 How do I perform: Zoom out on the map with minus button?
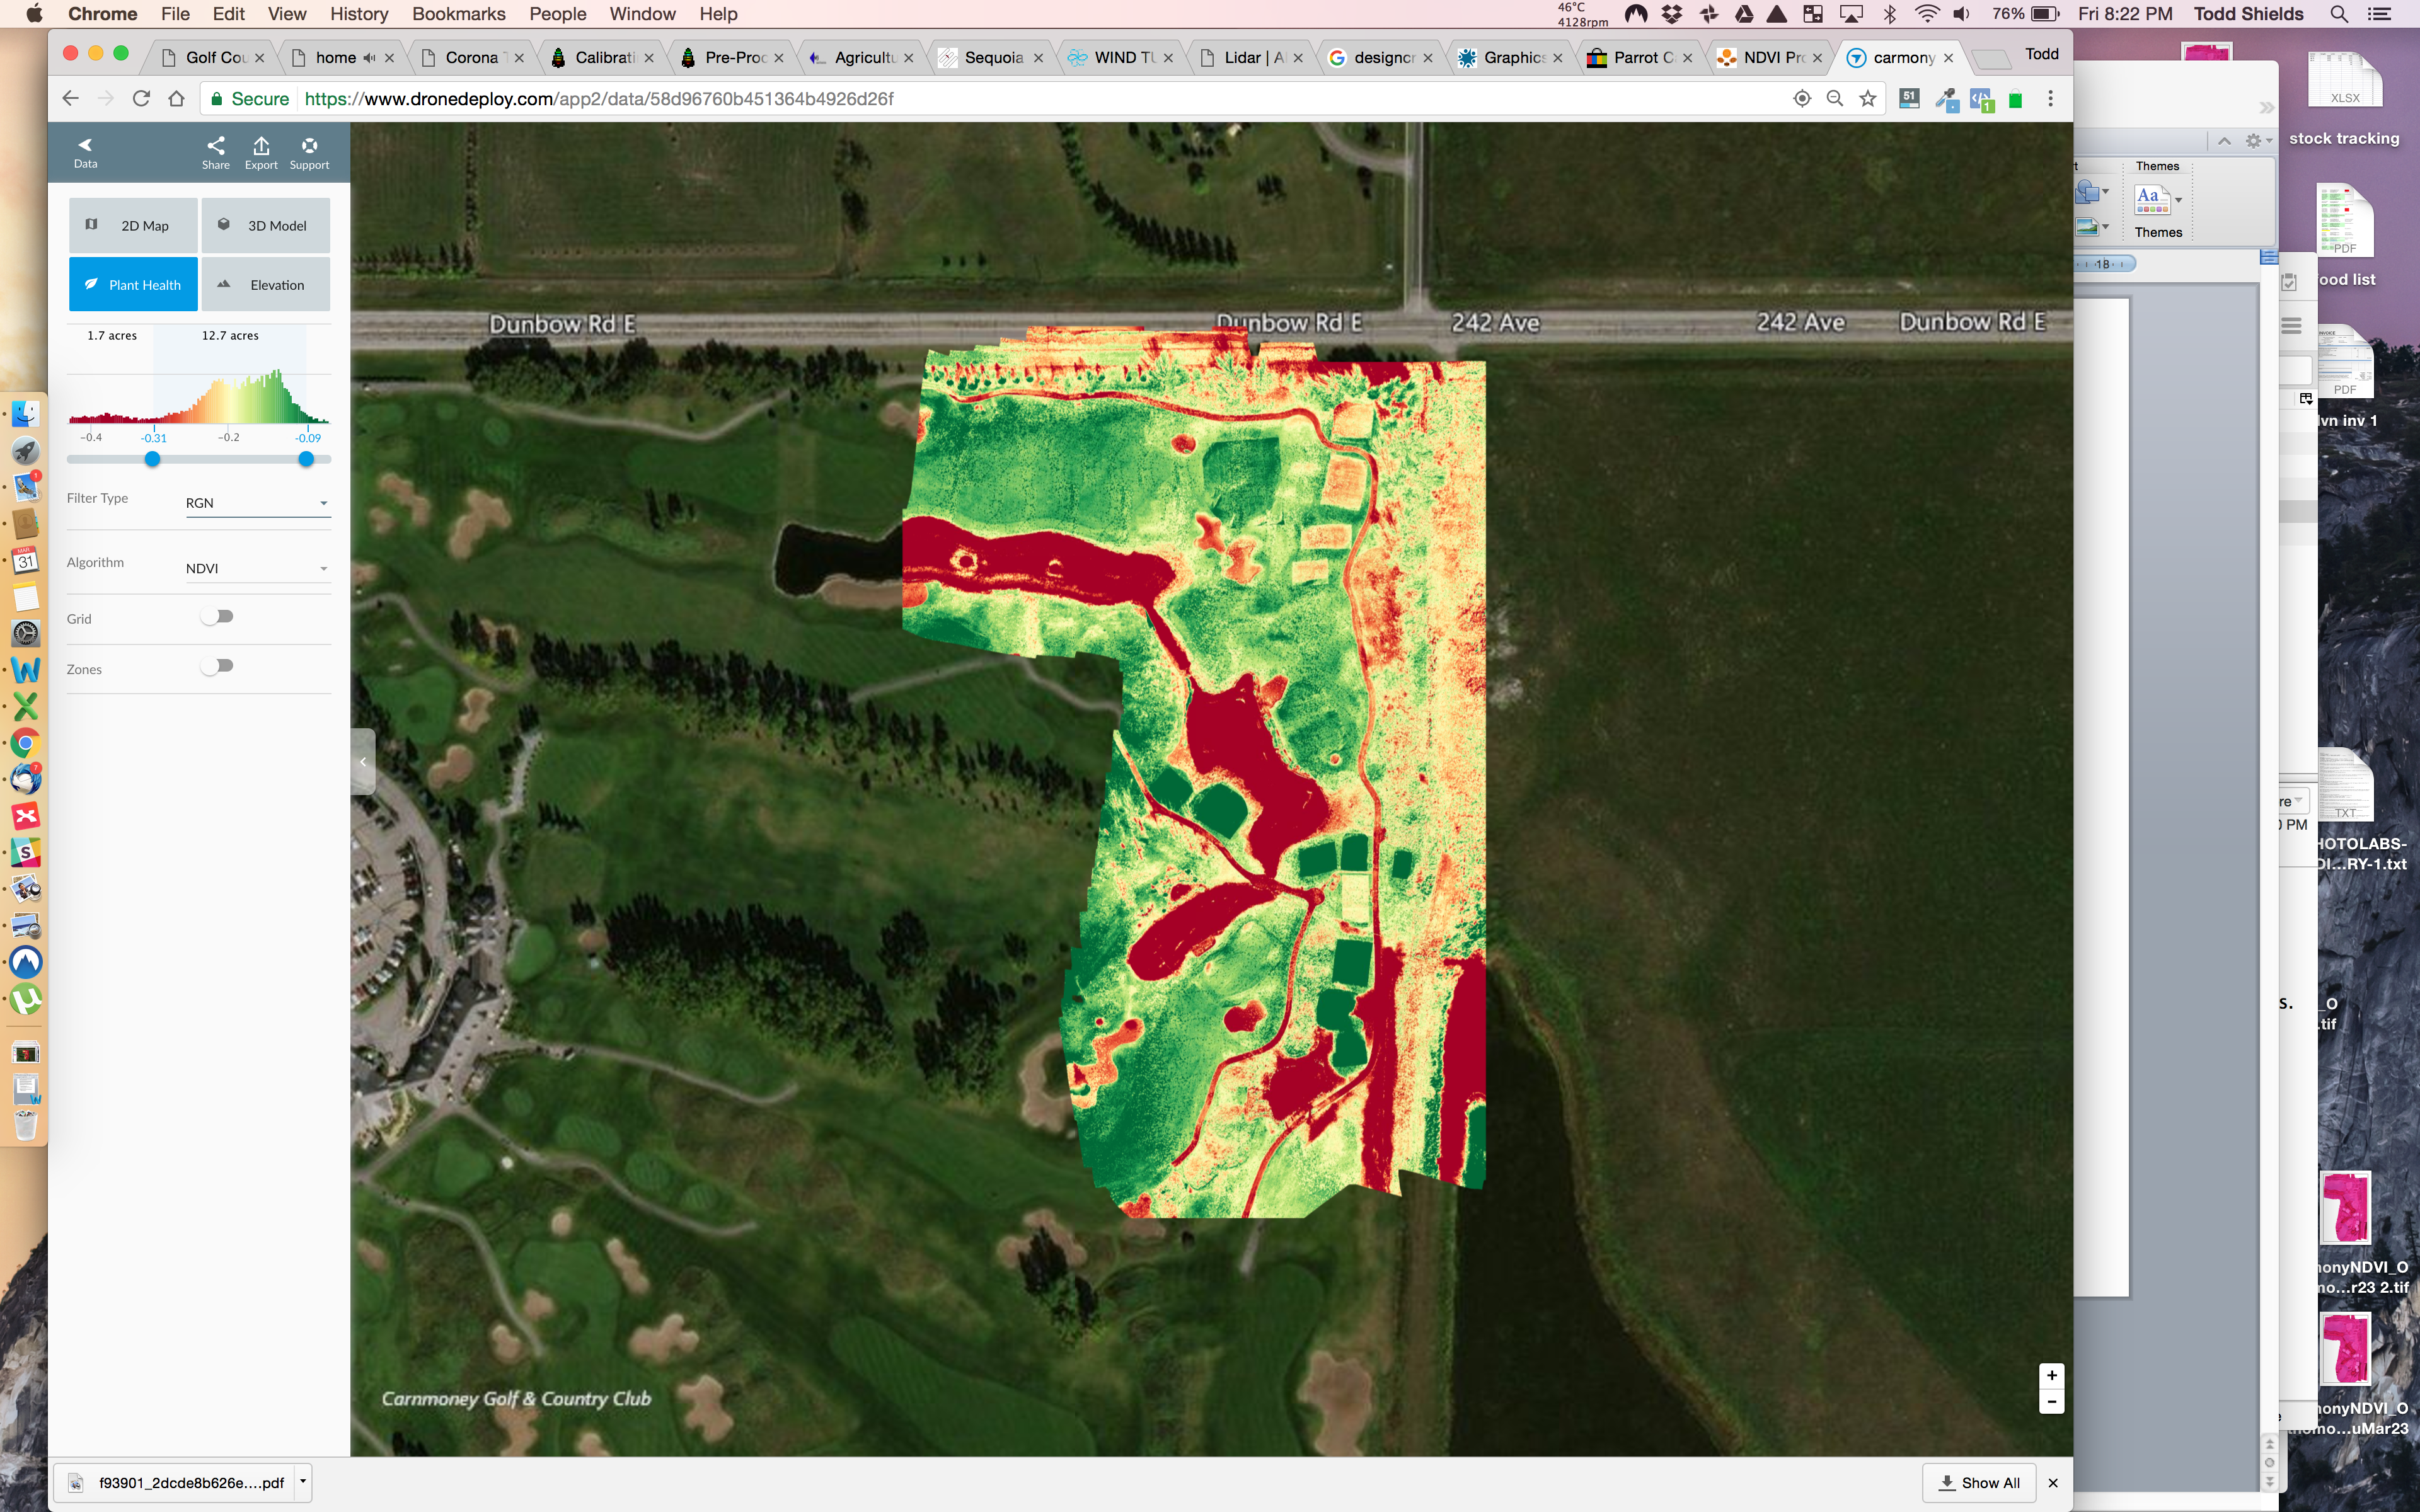(x=2051, y=1402)
